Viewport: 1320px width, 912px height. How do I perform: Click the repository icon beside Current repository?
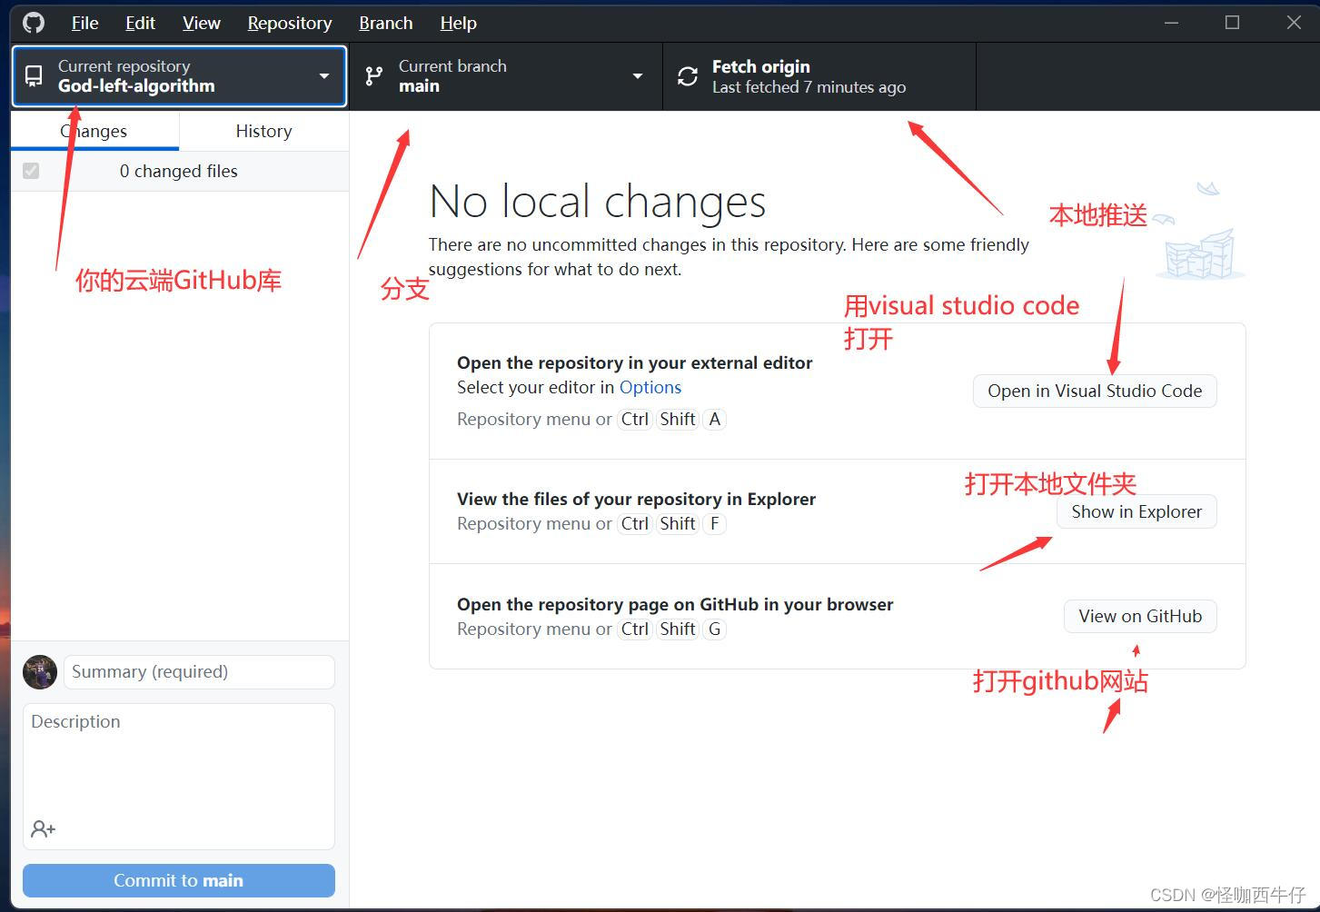[34, 76]
